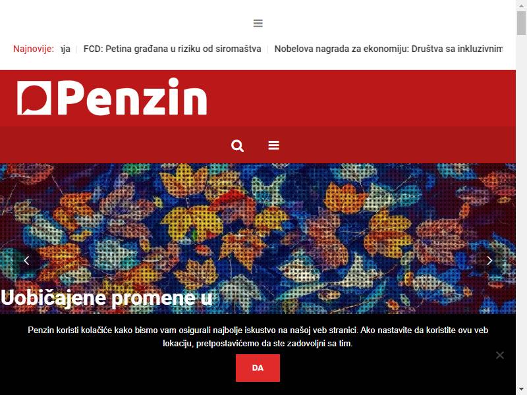
Task: Advance to the next slide with the right arrow
Action: 489,260
